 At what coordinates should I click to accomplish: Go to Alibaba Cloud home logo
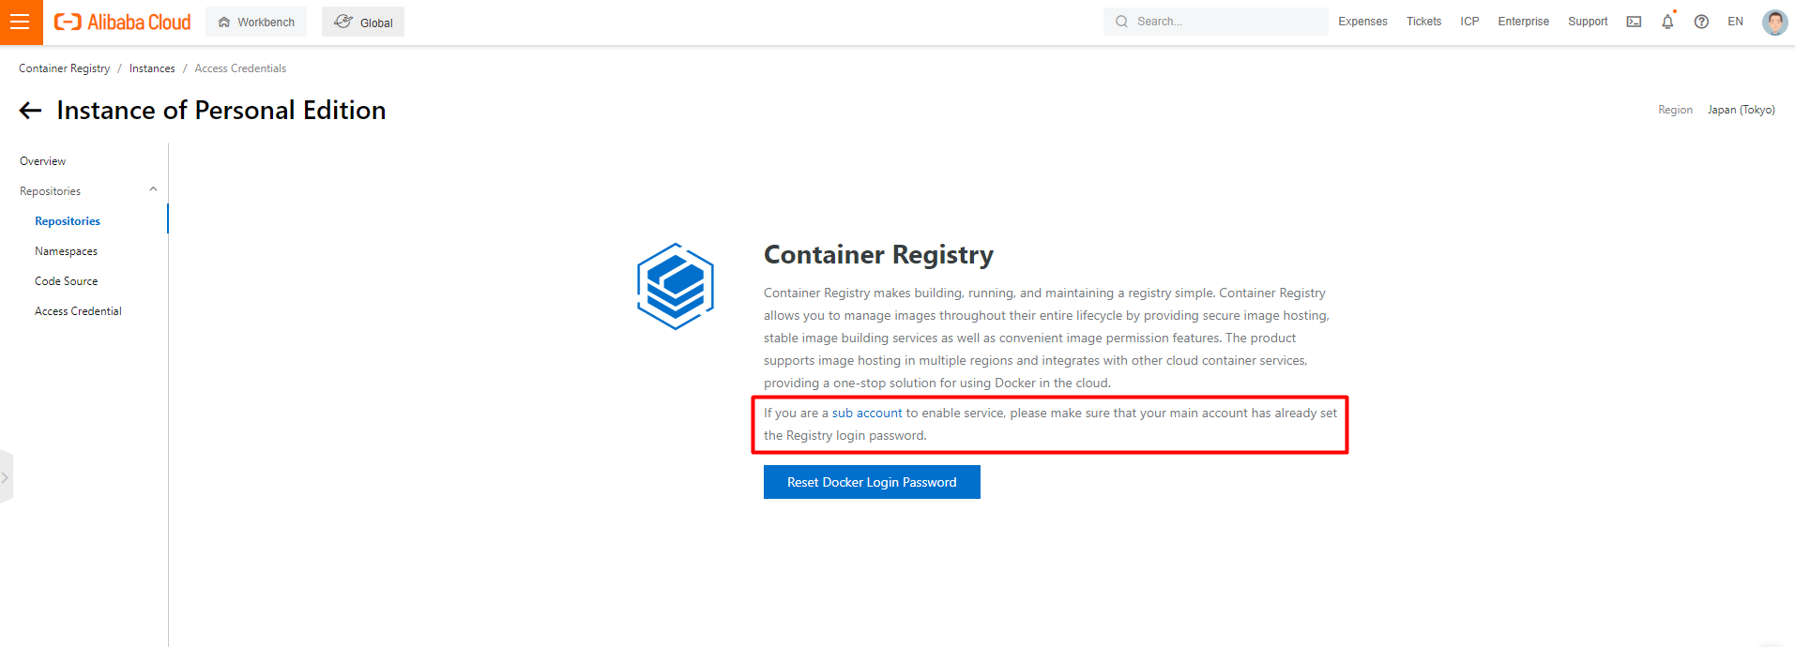tap(122, 22)
